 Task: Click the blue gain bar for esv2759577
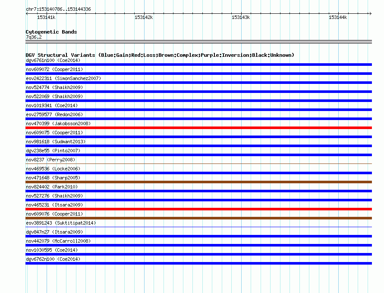(x=198, y=119)
